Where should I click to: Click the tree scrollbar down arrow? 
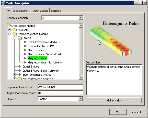pyautogui.click(x=81, y=77)
